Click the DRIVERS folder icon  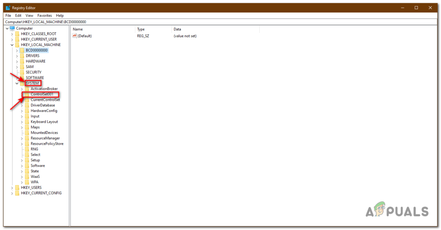click(x=22, y=56)
